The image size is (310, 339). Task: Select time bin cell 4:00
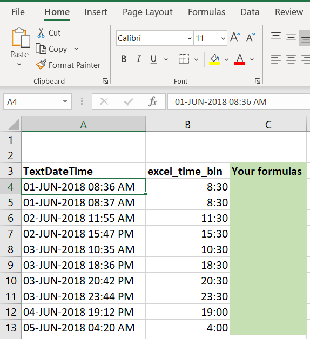coord(187,328)
